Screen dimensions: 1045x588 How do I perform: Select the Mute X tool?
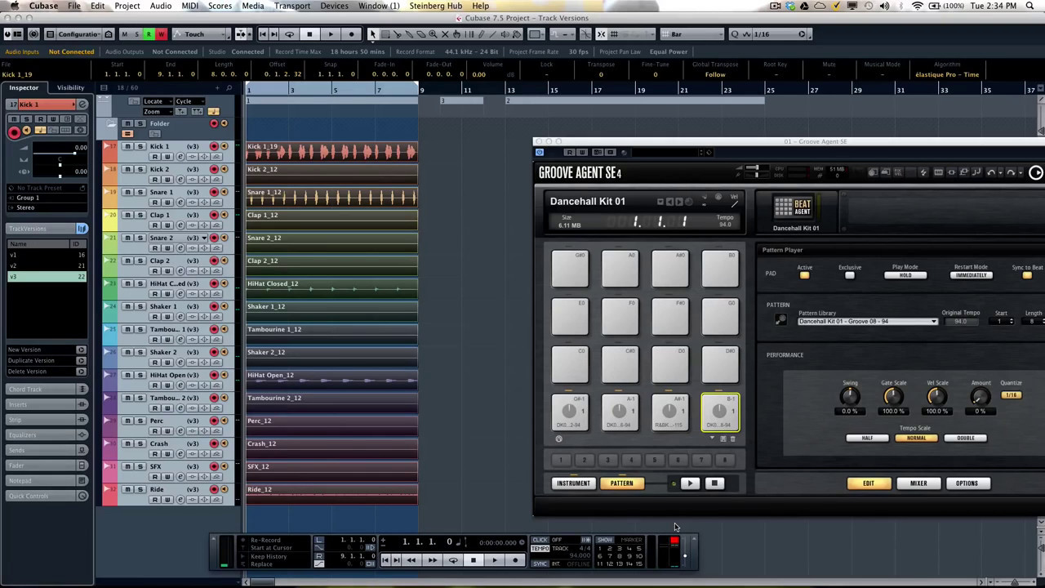tap(445, 34)
